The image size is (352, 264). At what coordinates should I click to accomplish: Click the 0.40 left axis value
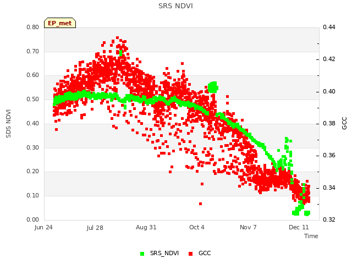tap(33, 123)
